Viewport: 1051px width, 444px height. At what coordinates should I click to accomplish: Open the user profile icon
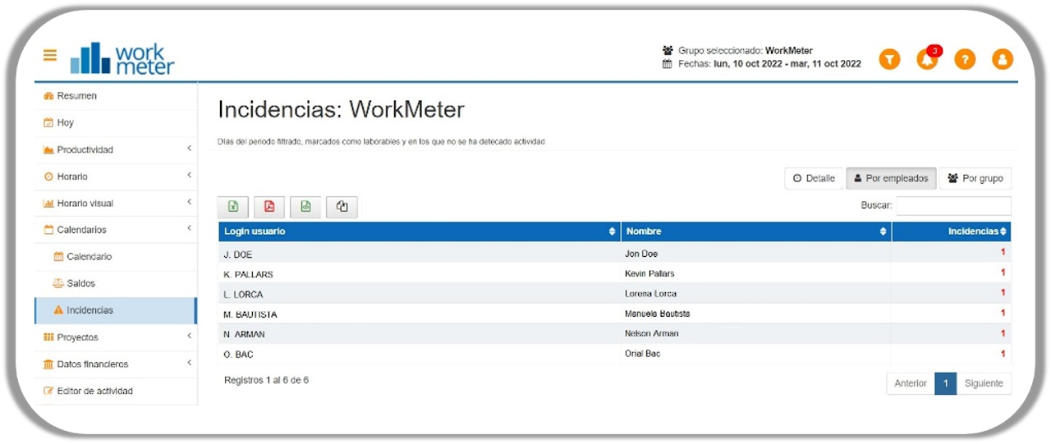point(1003,59)
